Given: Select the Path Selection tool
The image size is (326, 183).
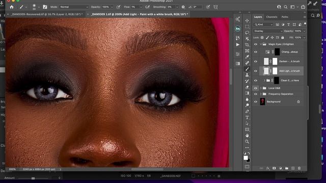Looking at the screenshot, I should tap(247, 124).
